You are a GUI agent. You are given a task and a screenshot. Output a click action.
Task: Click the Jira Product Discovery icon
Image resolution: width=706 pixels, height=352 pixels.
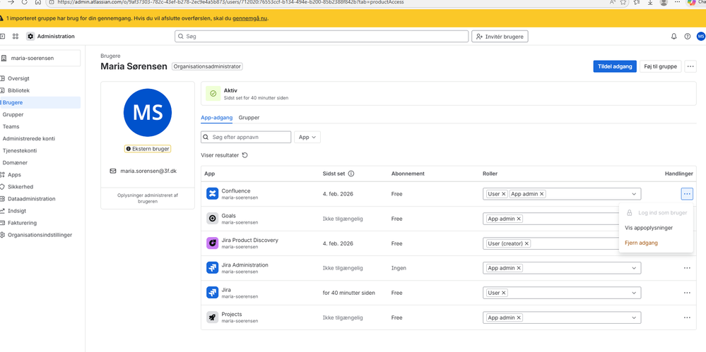pos(212,243)
